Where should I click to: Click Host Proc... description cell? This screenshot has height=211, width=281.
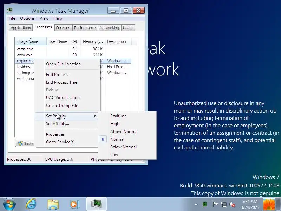click(117, 67)
